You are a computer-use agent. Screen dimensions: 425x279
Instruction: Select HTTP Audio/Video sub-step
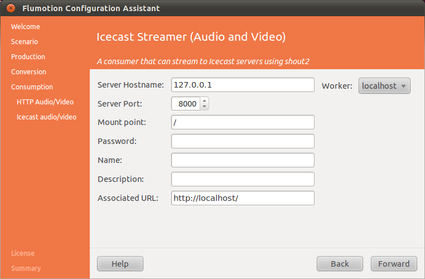coord(45,102)
